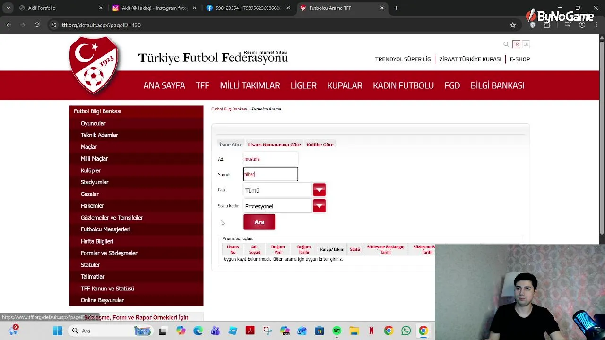
Task: Click the browser back arrow
Action: pos(9,25)
